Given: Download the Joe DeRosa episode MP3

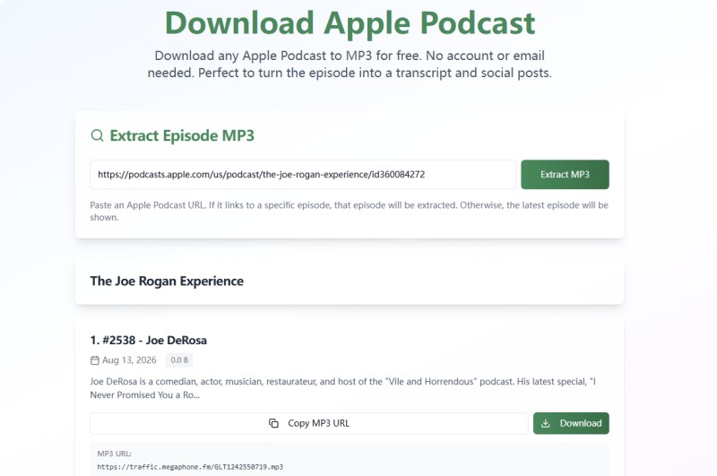Looking at the screenshot, I should [x=571, y=423].
